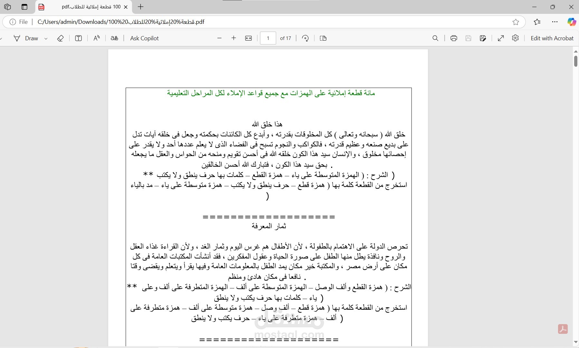Screen dimensions: 579x348
Task: Open the tab actions menu icon
Action: click(x=24, y=7)
